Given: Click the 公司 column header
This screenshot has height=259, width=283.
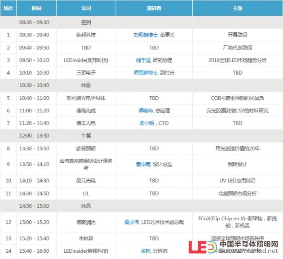Looking at the screenshot, I should tap(86, 8).
